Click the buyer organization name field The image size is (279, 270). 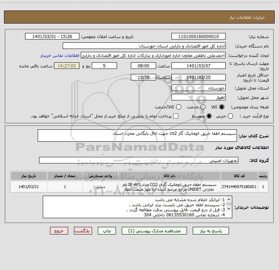coord(144,46)
